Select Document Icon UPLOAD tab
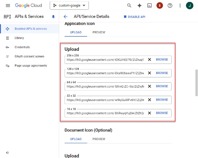This screenshot has height=158, width=198. click(x=76, y=139)
